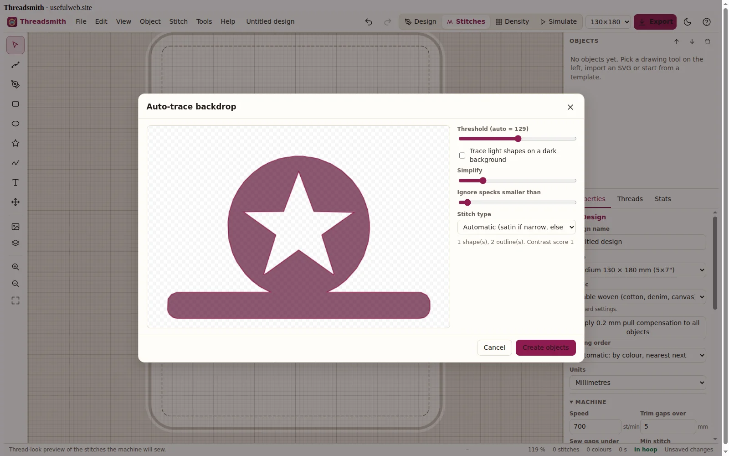Open the File menu

click(81, 21)
